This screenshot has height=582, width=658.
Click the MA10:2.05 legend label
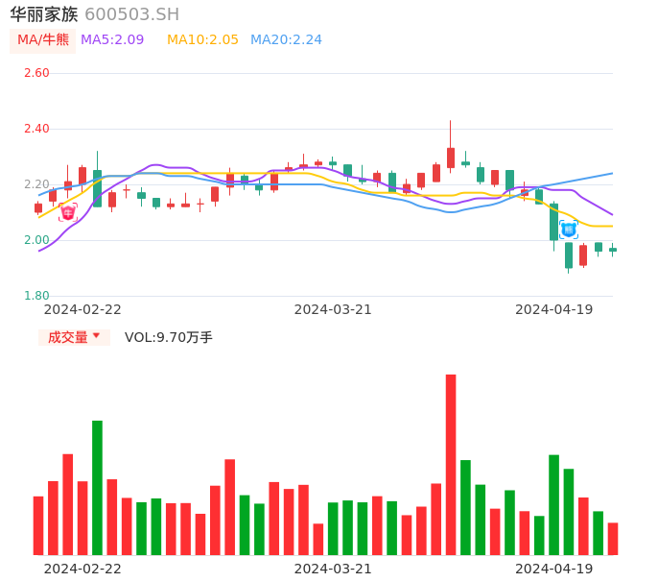click(202, 40)
